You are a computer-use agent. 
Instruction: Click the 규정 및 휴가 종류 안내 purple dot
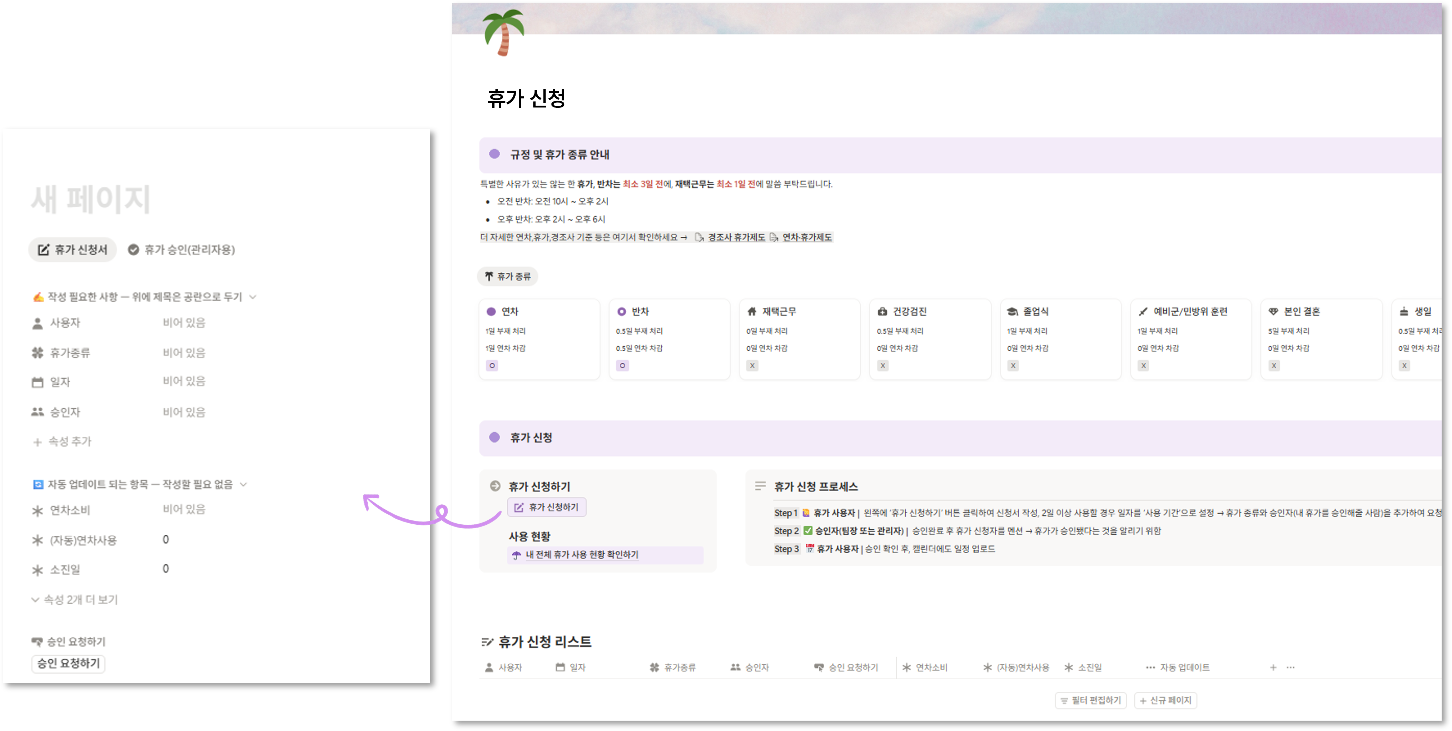click(x=494, y=154)
